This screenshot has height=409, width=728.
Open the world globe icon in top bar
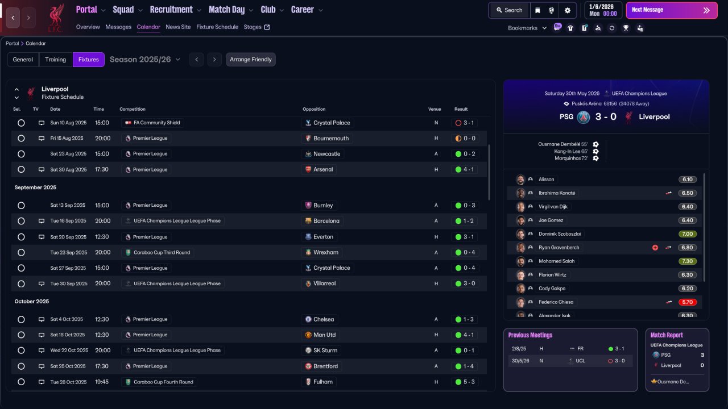tap(552, 10)
